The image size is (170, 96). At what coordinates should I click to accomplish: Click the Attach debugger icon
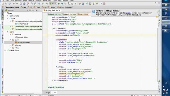pos(69,3)
